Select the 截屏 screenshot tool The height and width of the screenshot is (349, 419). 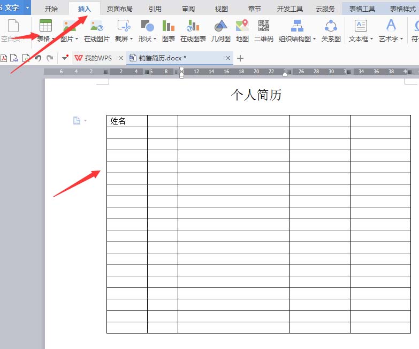pyautogui.click(x=124, y=26)
